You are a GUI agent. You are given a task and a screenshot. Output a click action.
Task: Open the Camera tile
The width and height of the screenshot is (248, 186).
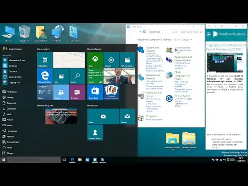[128, 116]
